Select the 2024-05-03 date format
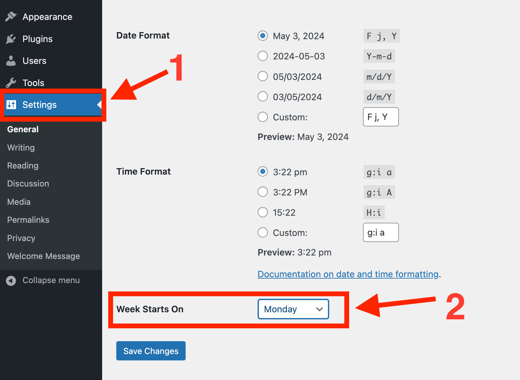 262,56
